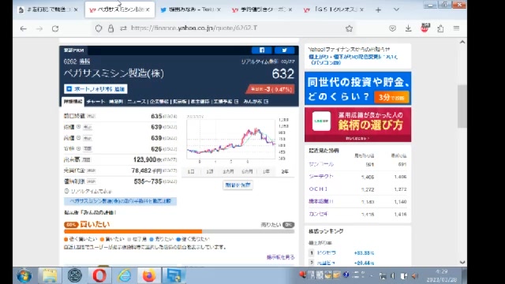The image size is (505, 284).
Task: Select the 1年 chart range
Action: tap(266, 172)
